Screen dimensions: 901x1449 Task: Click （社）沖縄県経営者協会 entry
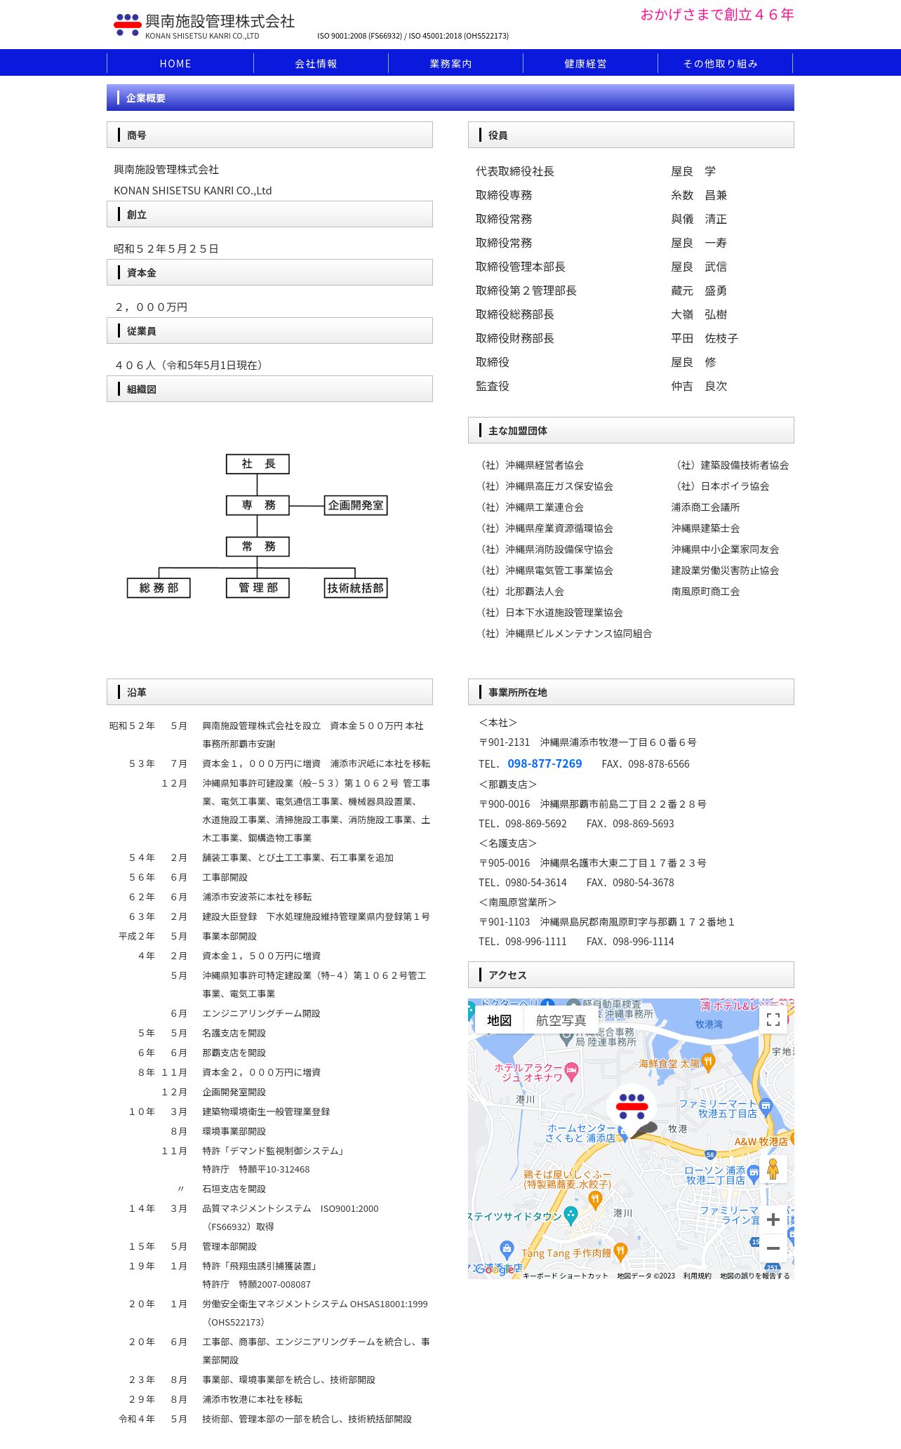(x=530, y=465)
